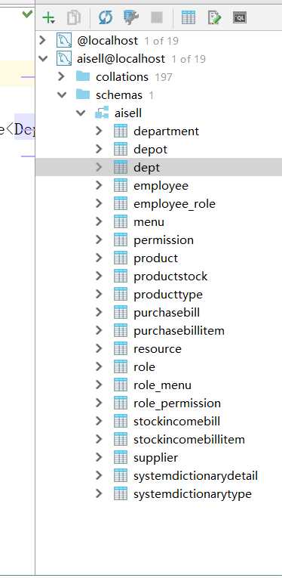Click the Stop square icon

[x=157, y=17]
